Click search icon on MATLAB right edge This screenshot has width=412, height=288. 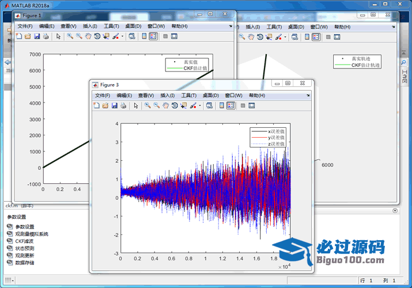coord(403,62)
